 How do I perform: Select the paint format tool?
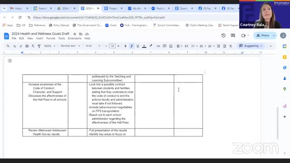[x=39, y=46]
